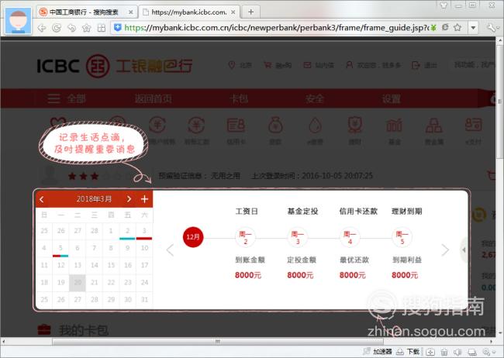This screenshot has height=358, width=504.
Task: Select day 31 in calendar
Action: [x=144, y=300]
